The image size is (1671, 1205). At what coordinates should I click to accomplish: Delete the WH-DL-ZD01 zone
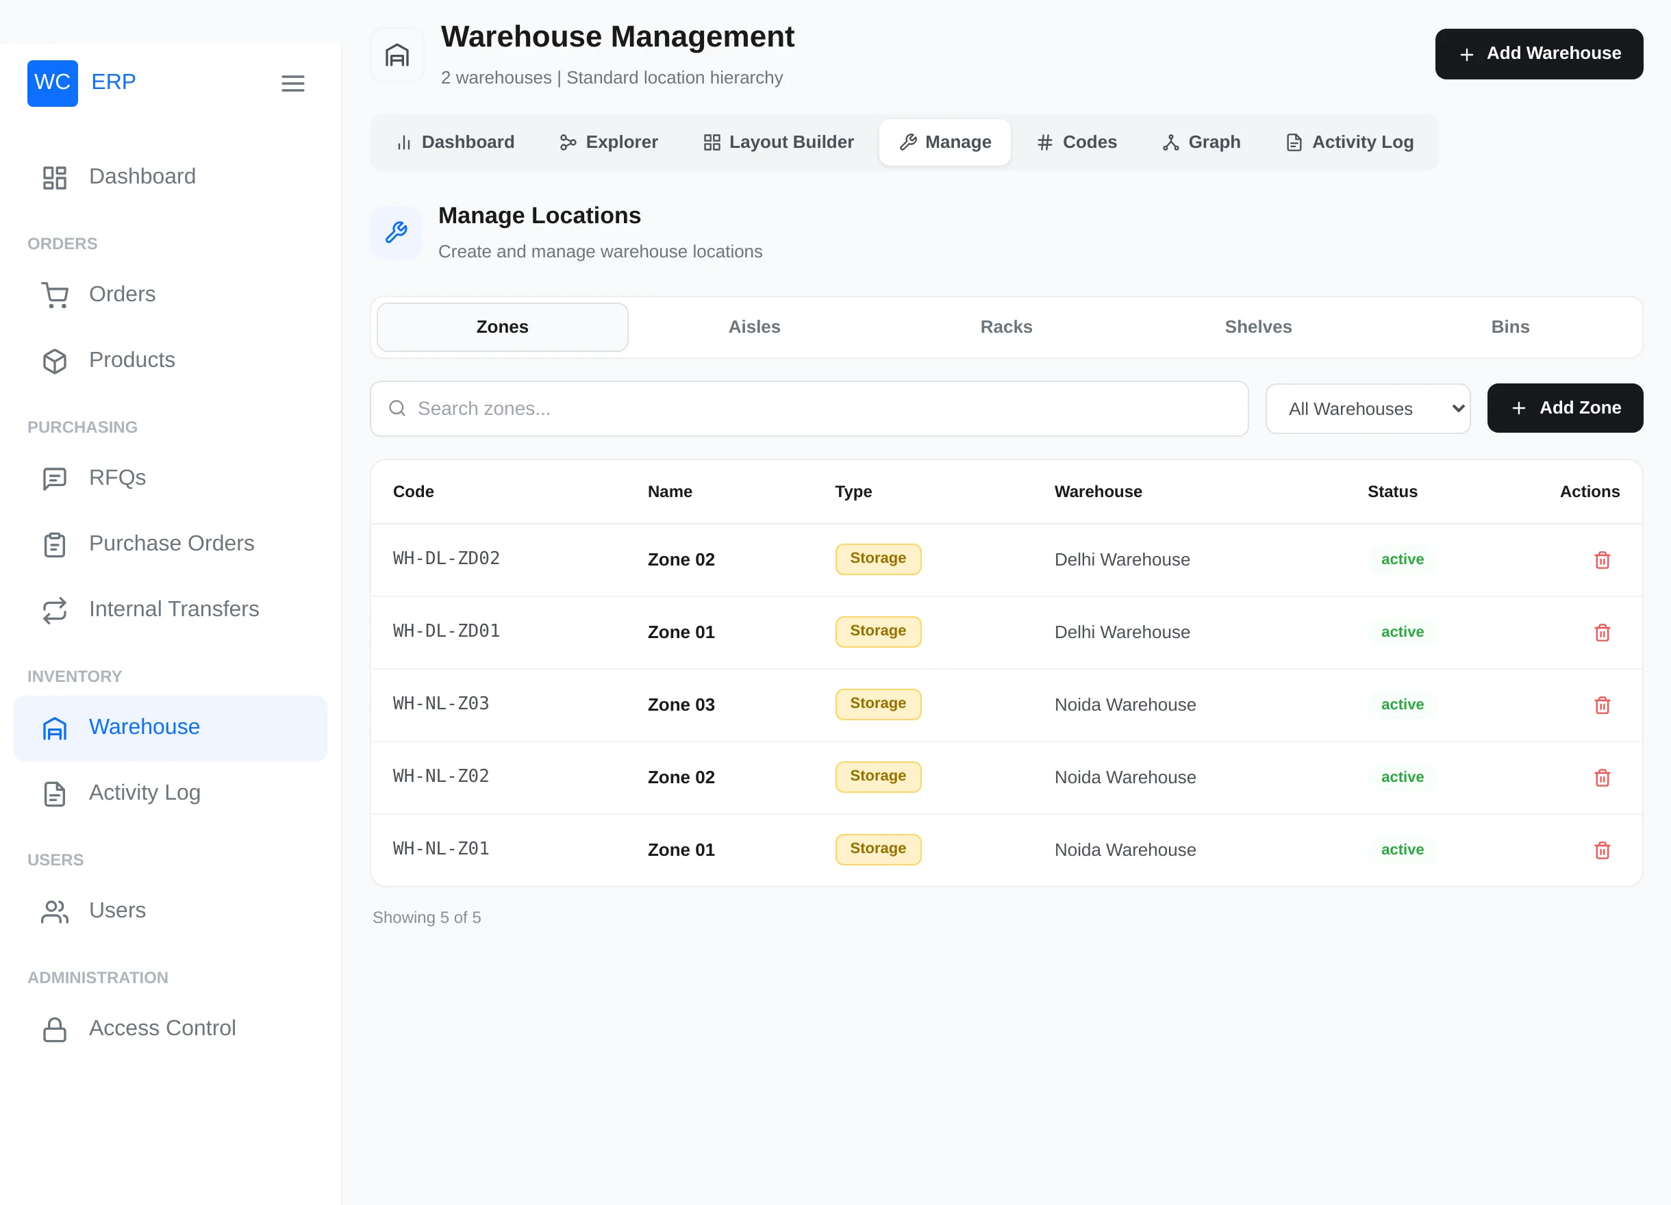tap(1602, 633)
